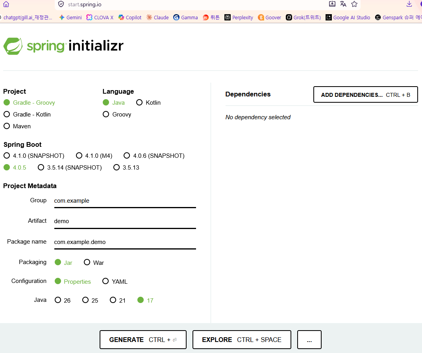Select War packaging

(x=94, y=262)
